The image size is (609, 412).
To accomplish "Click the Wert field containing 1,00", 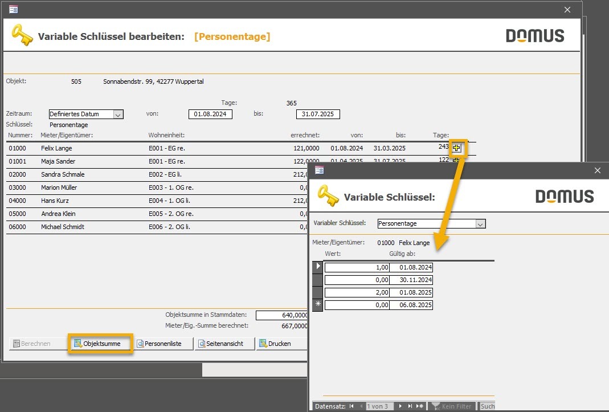I will (x=357, y=267).
